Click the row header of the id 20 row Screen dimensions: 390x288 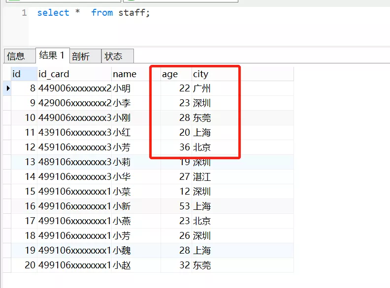(x=7, y=265)
